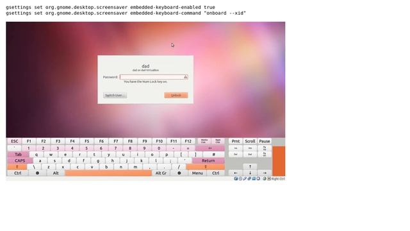Tap the letter q key
The image size is (410, 231).
(37, 154)
